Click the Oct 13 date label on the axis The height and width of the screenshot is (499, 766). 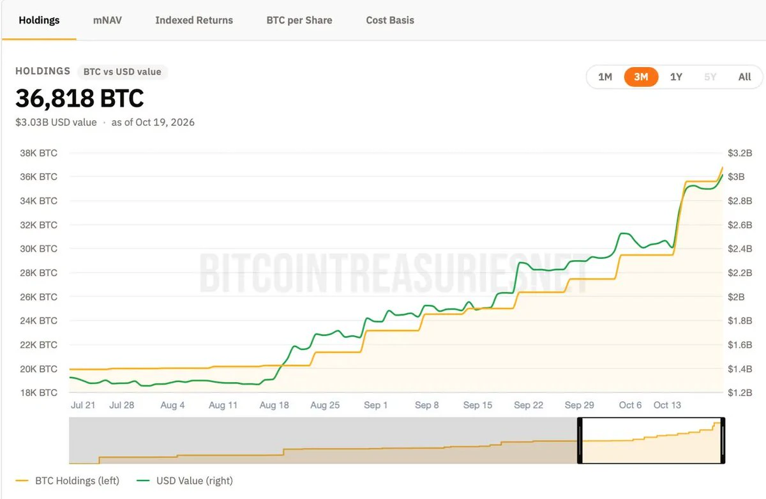(x=668, y=405)
